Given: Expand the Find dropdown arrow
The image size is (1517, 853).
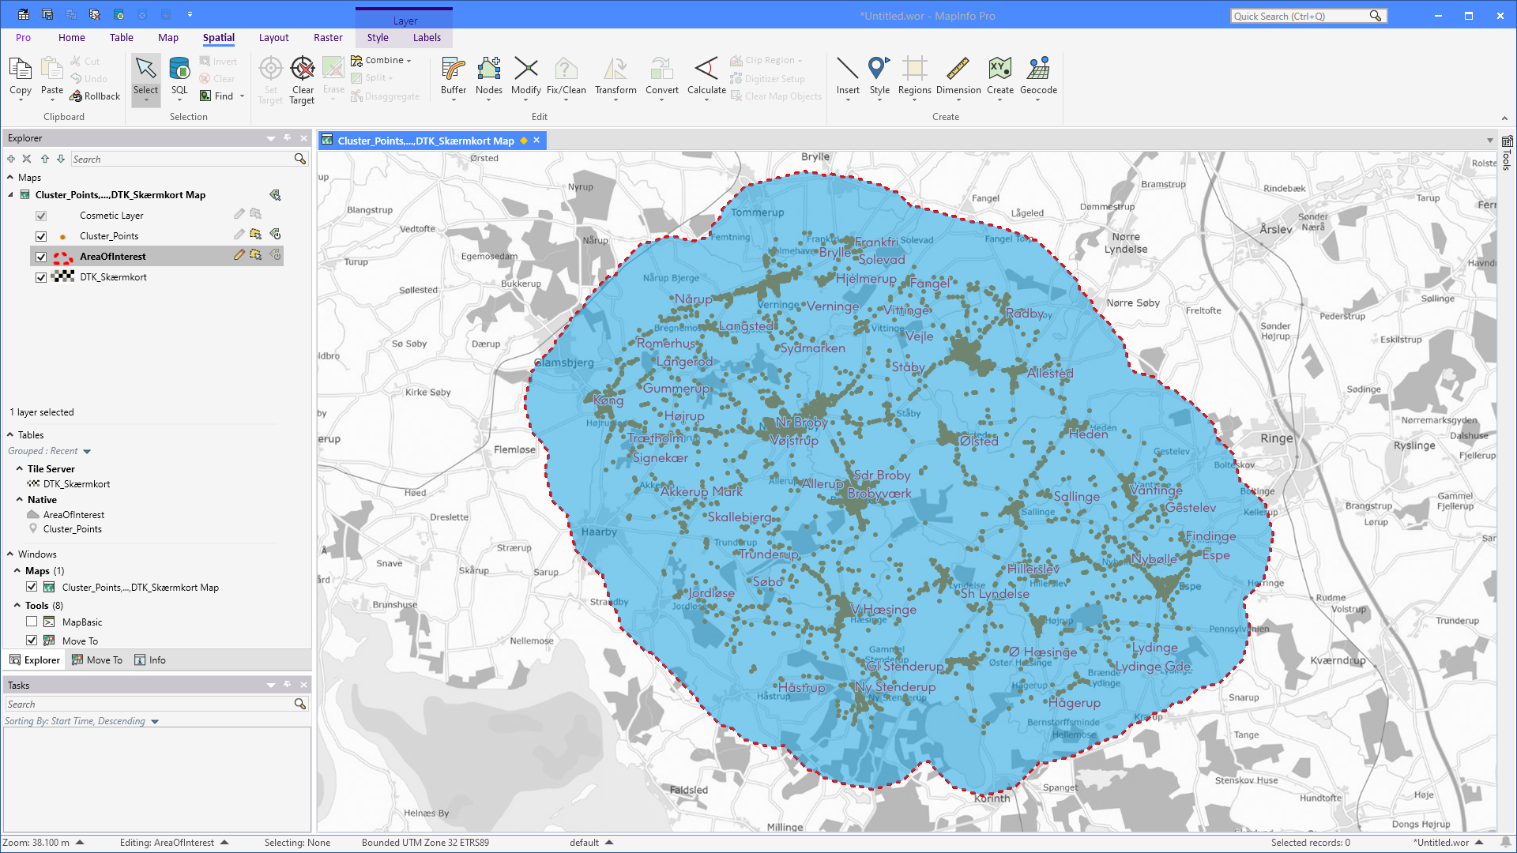Looking at the screenshot, I should click(242, 96).
